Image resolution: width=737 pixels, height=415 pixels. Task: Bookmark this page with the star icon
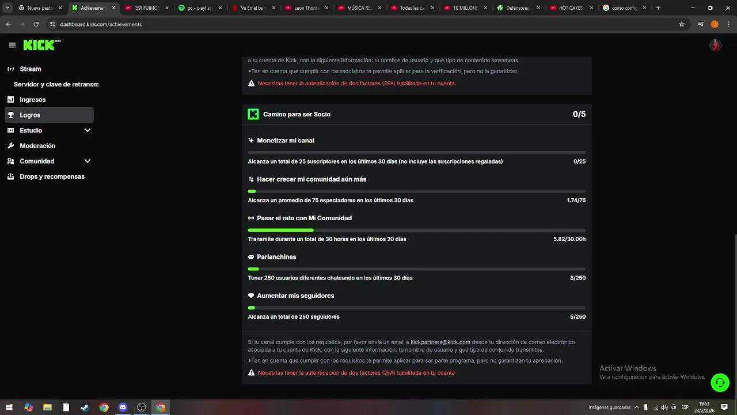click(x=682, y=24)
